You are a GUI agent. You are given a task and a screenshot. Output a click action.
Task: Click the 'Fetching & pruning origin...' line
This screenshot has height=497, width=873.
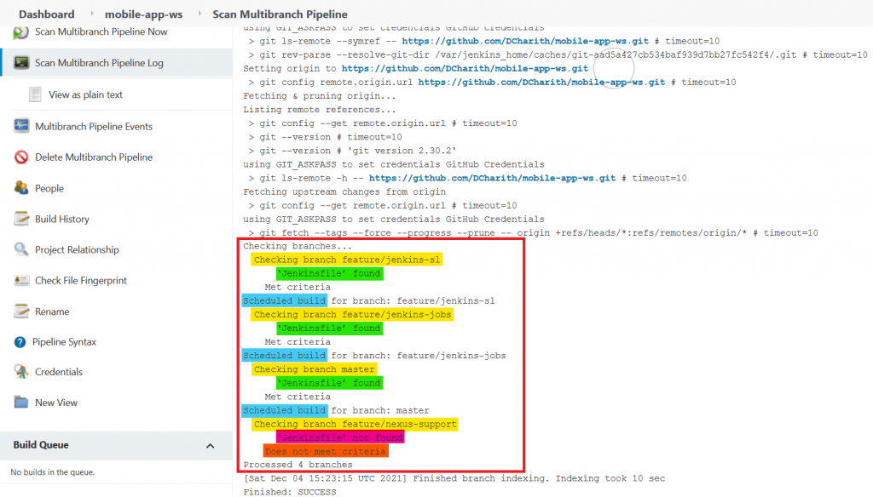[x=320, y=95]
